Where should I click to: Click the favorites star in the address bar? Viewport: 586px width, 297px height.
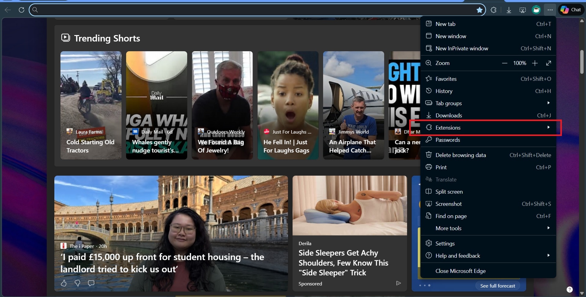pos(479,9)
